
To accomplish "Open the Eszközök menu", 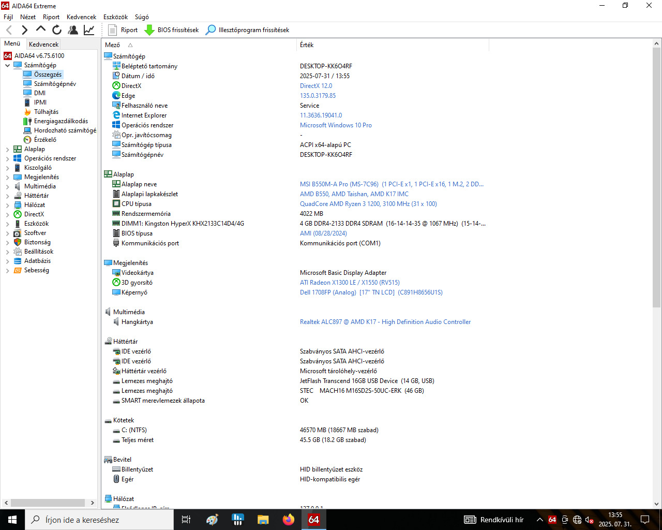I will 116,17.
